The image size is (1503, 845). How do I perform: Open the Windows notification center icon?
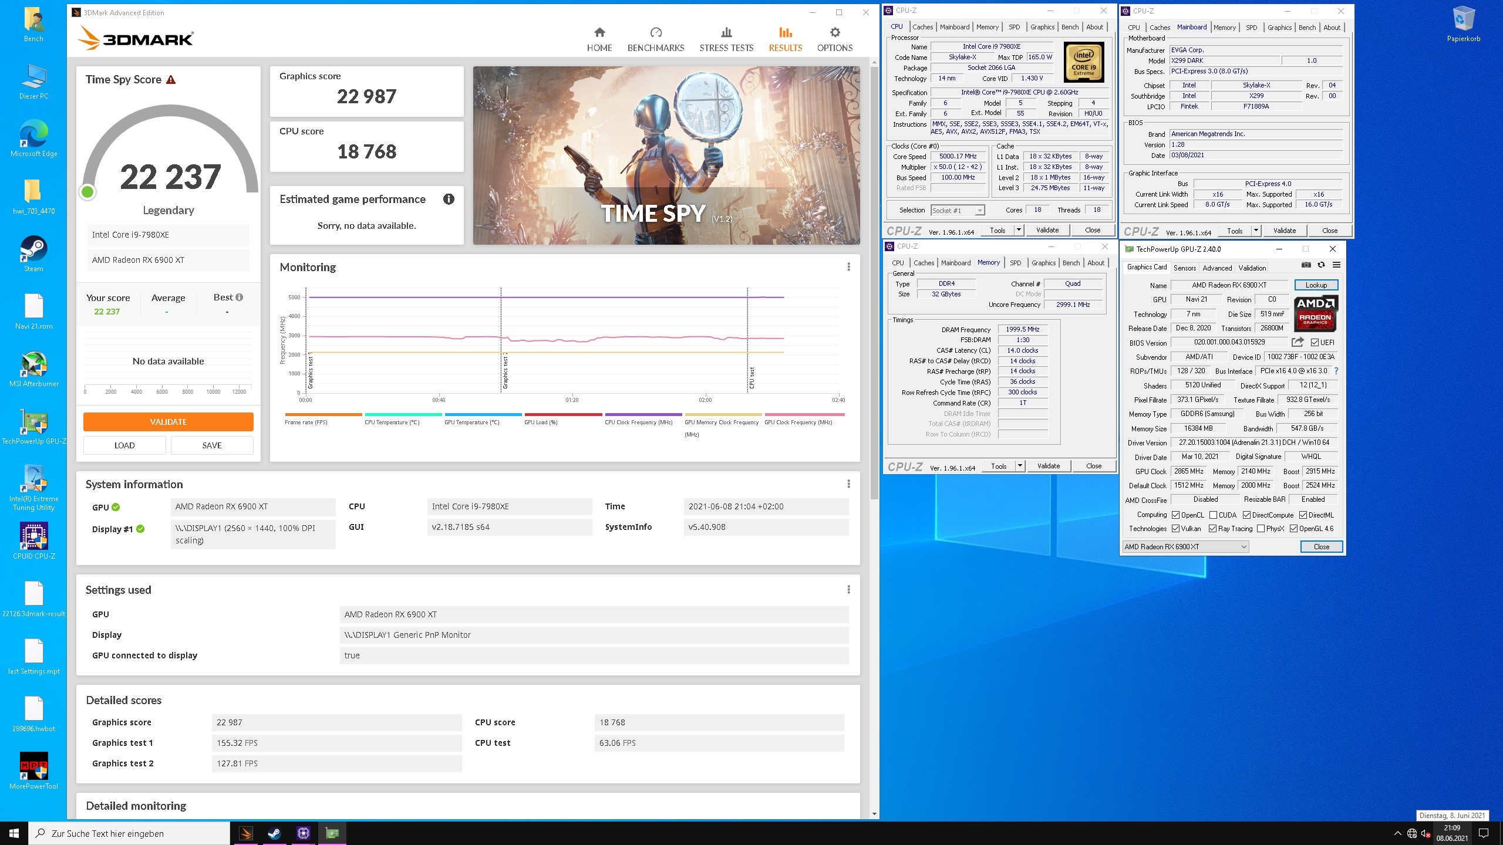tap(1484, 833)
